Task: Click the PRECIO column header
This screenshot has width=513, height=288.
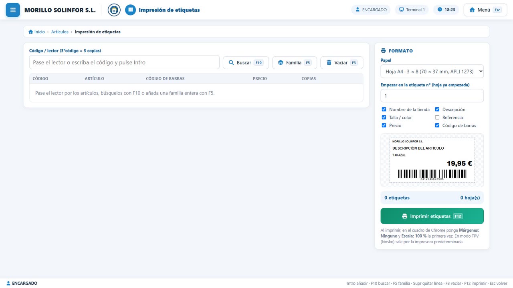Action: 260,78
